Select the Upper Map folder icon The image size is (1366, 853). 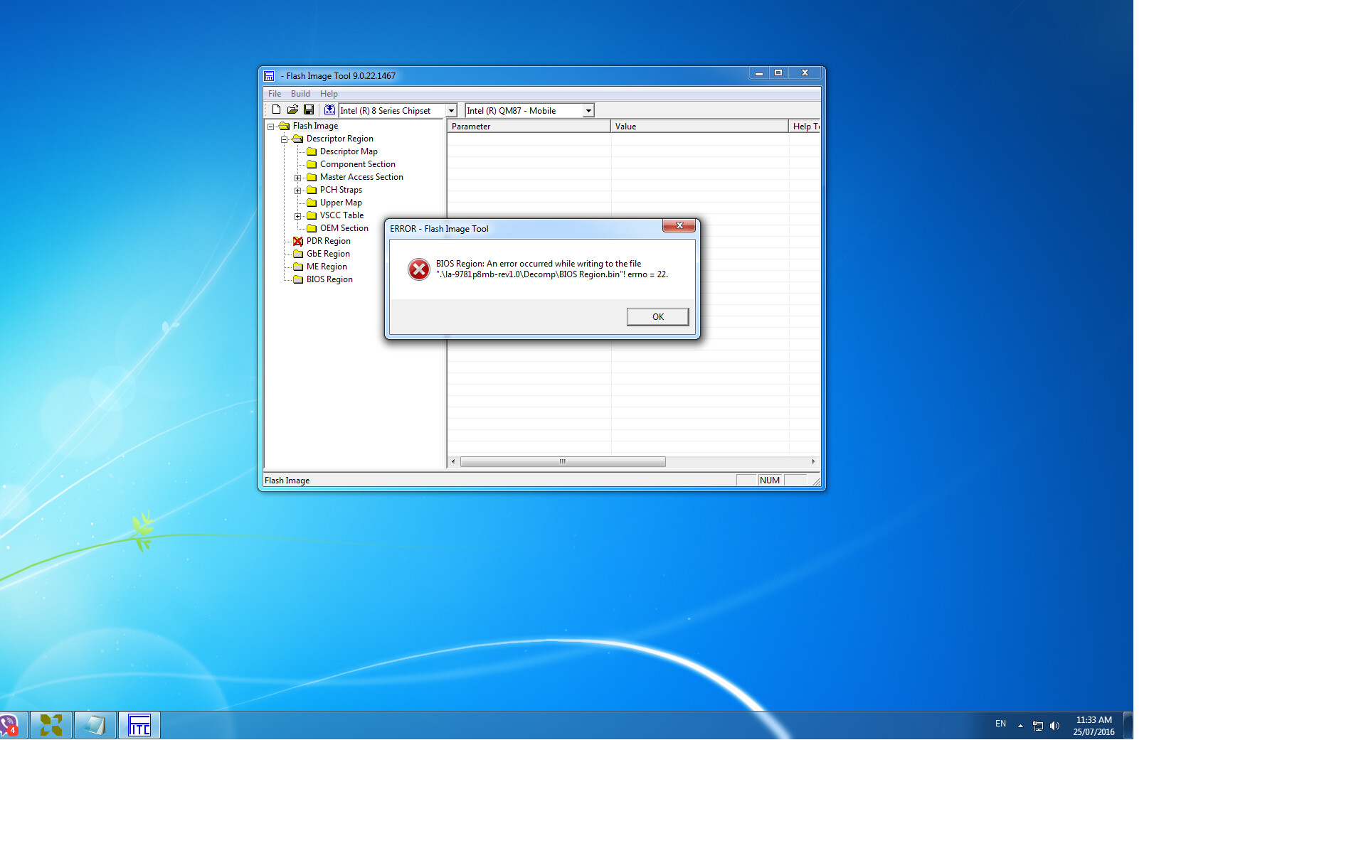pyautogui.click(x=312, y=203)
